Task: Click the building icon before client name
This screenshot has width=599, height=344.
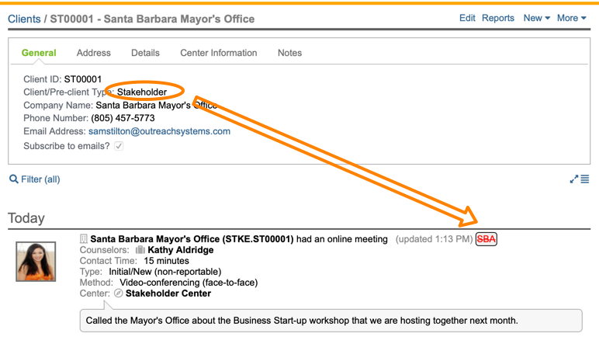Action: click(x=84, y=239)
